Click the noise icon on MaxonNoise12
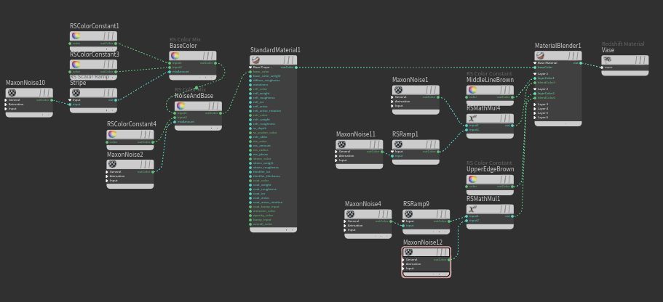Screen dimensions: 663x302 pos(410,252)
